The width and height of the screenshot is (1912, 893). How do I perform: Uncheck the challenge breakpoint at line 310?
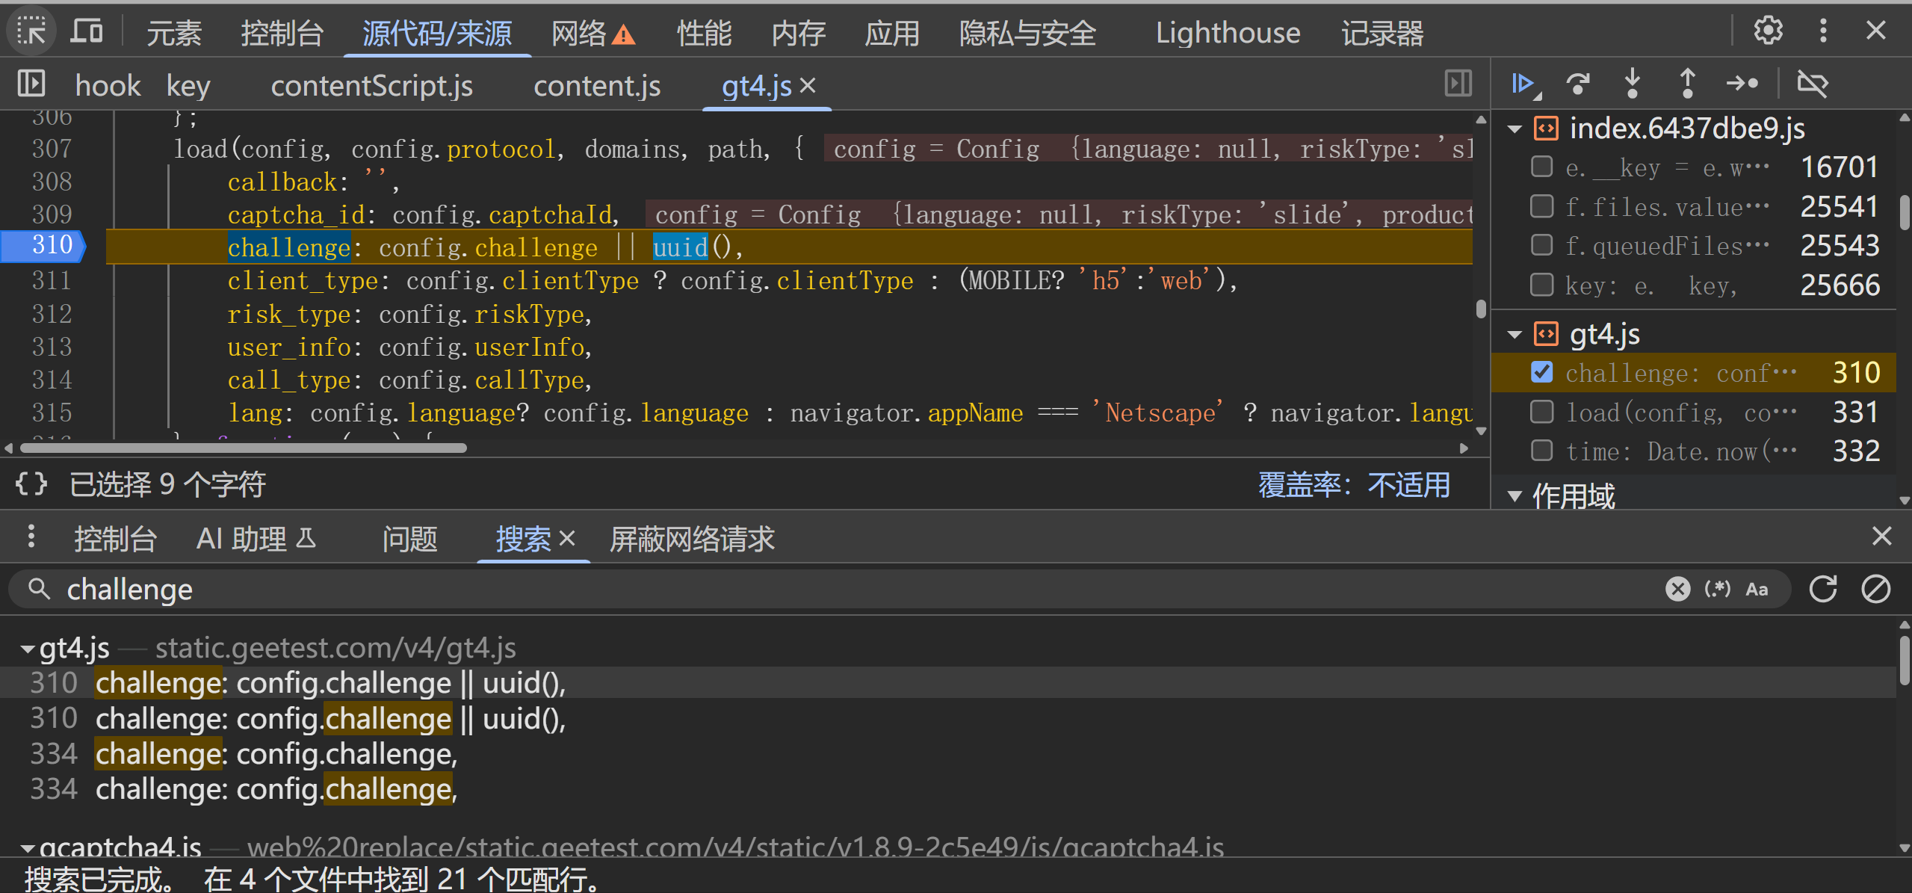click(x=1541, y=372)
